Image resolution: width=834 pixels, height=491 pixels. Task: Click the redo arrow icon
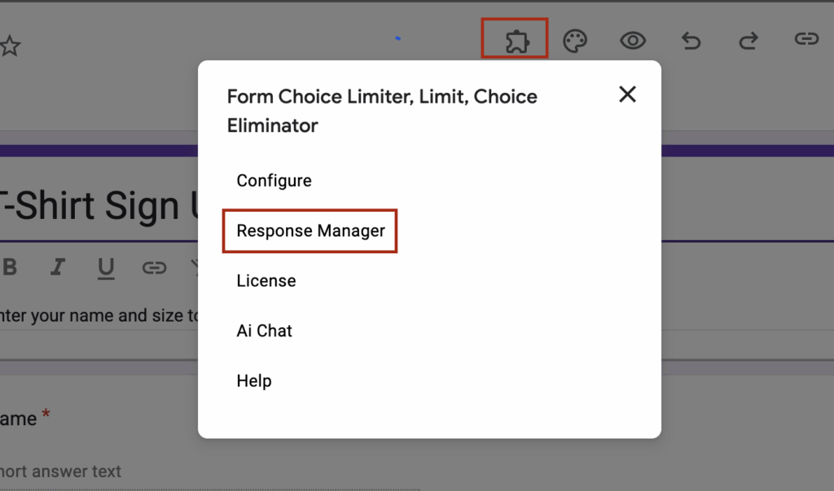[x=748, y=41]
